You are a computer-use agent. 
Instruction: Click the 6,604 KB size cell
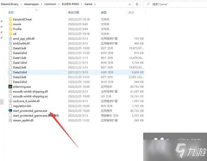pyautogui.click(x=138, y=72)
